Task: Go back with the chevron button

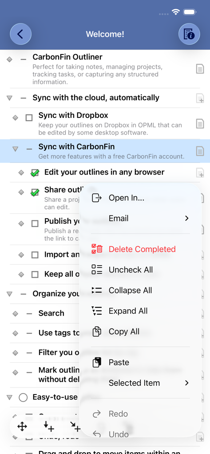Action: pos(20,34)
